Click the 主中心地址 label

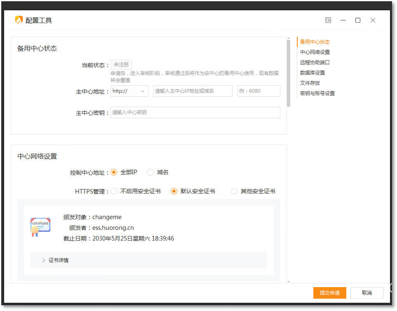pyautogui.click(x=92, y=91)
